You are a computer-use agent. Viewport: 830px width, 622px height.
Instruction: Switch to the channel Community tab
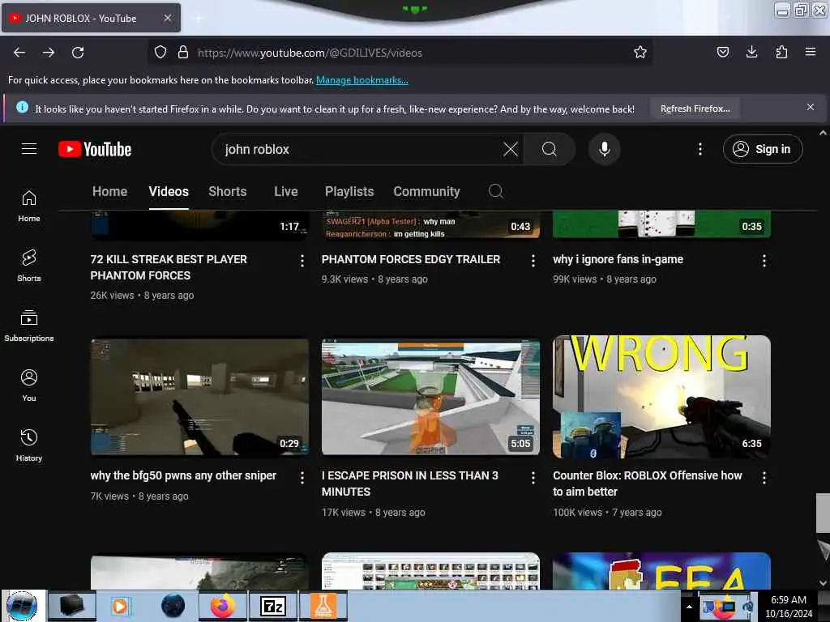click(x=426, y=191)
